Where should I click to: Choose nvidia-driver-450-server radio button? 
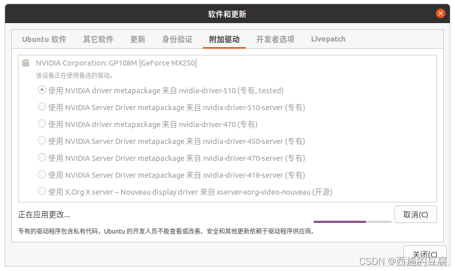point(42,141)
